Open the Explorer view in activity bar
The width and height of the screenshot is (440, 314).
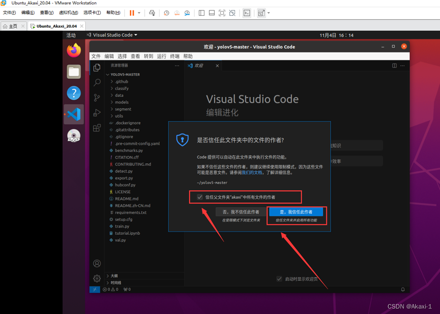pyautogui.click(x=97, y=67)
